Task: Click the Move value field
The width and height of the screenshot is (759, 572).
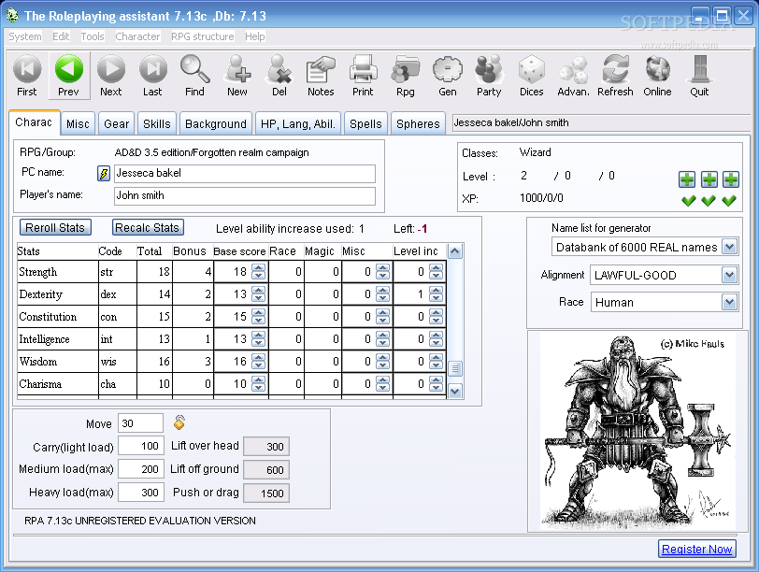Action: (140, 423)
